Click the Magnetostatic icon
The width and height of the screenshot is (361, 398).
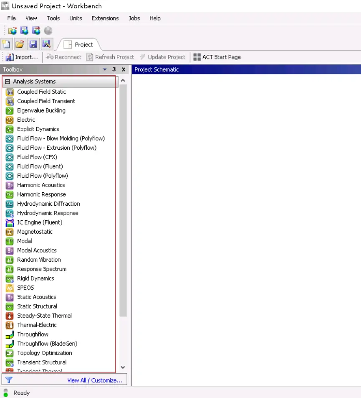click(x=10, y=232)
